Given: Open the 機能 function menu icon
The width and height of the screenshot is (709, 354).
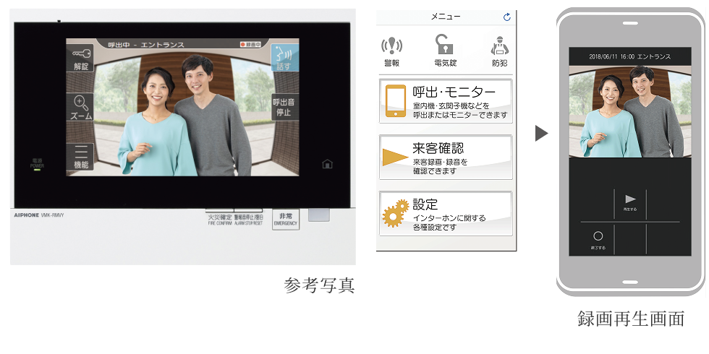Looking at the screenshot, I should 80,157.
